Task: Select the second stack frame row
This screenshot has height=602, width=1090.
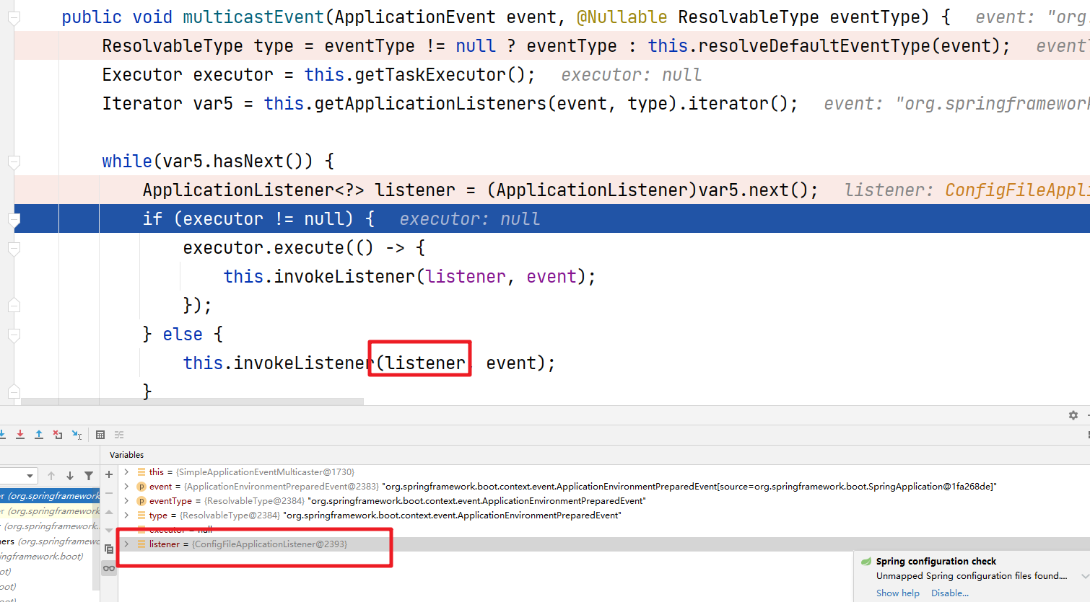Action: 50,511
